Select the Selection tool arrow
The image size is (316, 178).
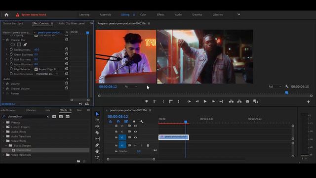(97, 114)
